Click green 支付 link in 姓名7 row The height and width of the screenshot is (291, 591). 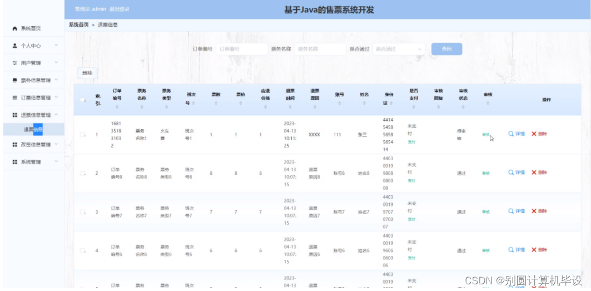pos(411,219)
